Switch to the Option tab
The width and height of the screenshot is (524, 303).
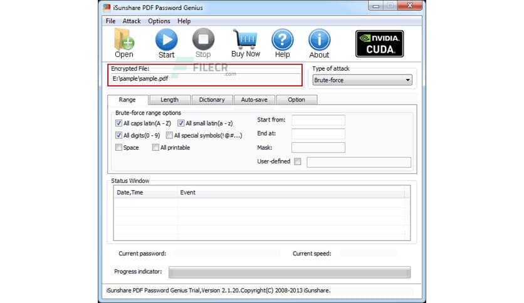[x=296, y=100]
